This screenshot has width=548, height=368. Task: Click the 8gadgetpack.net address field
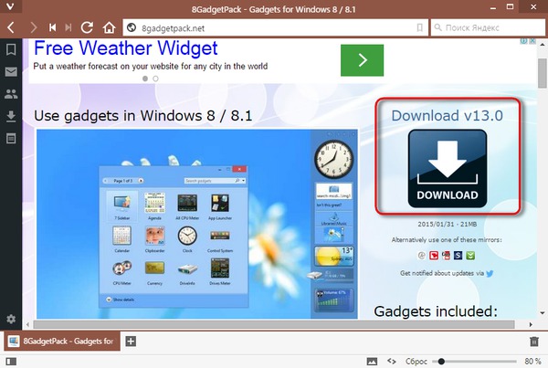(x=276, y=27)
